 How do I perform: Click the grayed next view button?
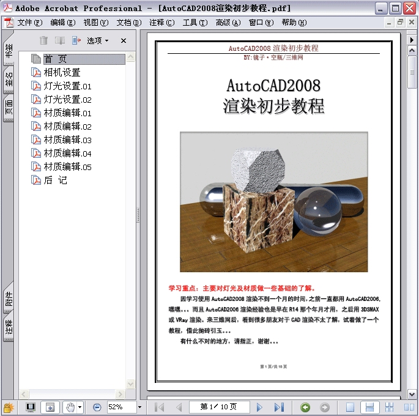[325, 407]
